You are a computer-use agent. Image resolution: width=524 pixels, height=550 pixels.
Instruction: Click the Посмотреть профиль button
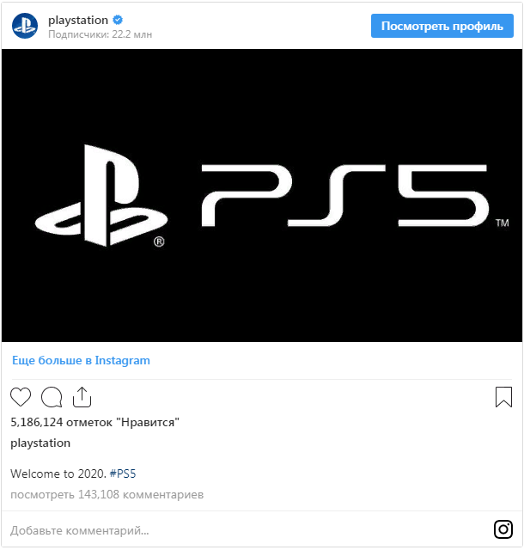[x=442, y=26]
